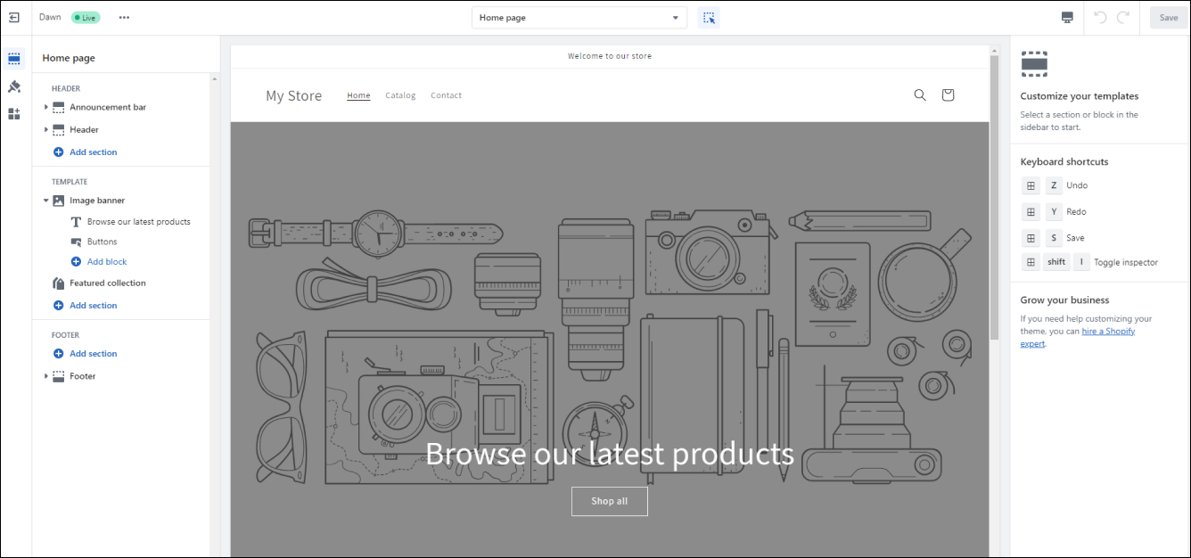
Task: Click the cart bag icon in preview
Action: click(x=948, y=95)
